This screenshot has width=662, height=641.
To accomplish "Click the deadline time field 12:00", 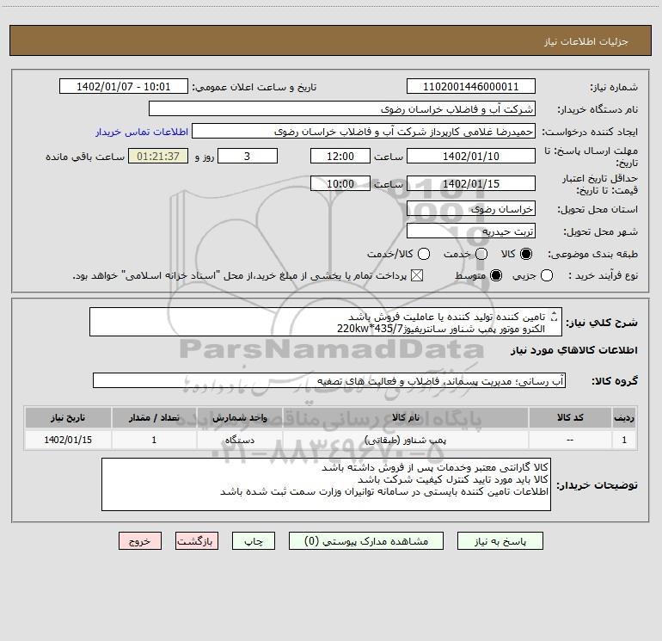I will pos(340,156).
